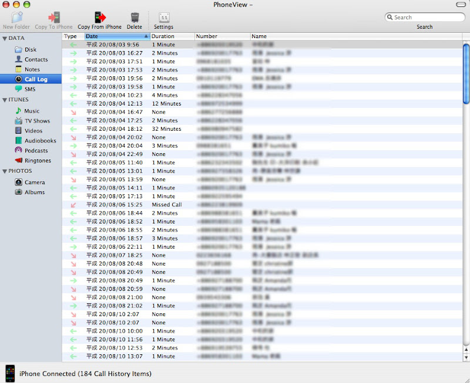Click the 4 Minutes duration cell
This screenshot has height=383, width=470.
pyautogui.click(x=164, y=96)
